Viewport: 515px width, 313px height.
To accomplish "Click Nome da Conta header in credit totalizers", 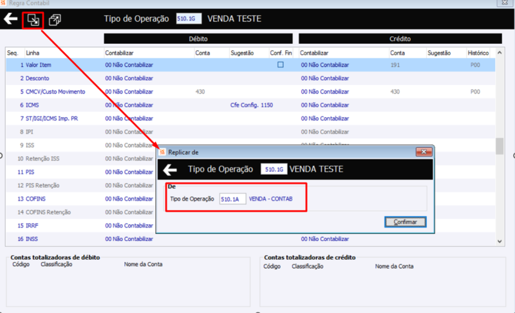I will (394, 267).
